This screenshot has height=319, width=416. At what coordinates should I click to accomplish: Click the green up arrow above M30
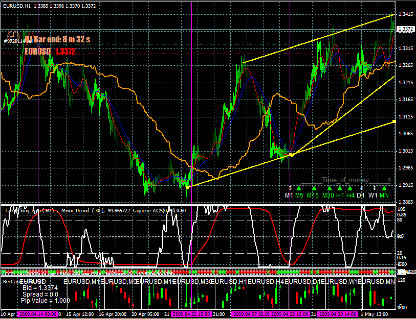pos(330,188)
